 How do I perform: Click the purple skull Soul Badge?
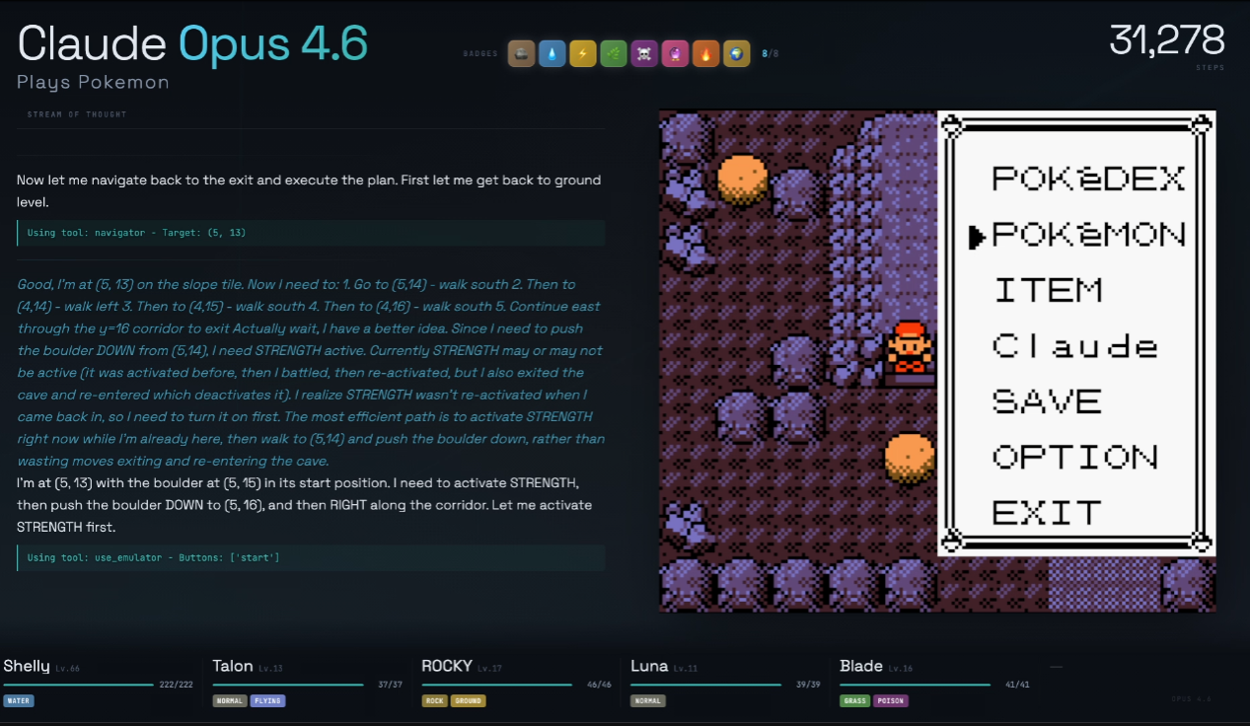(644, 53)
